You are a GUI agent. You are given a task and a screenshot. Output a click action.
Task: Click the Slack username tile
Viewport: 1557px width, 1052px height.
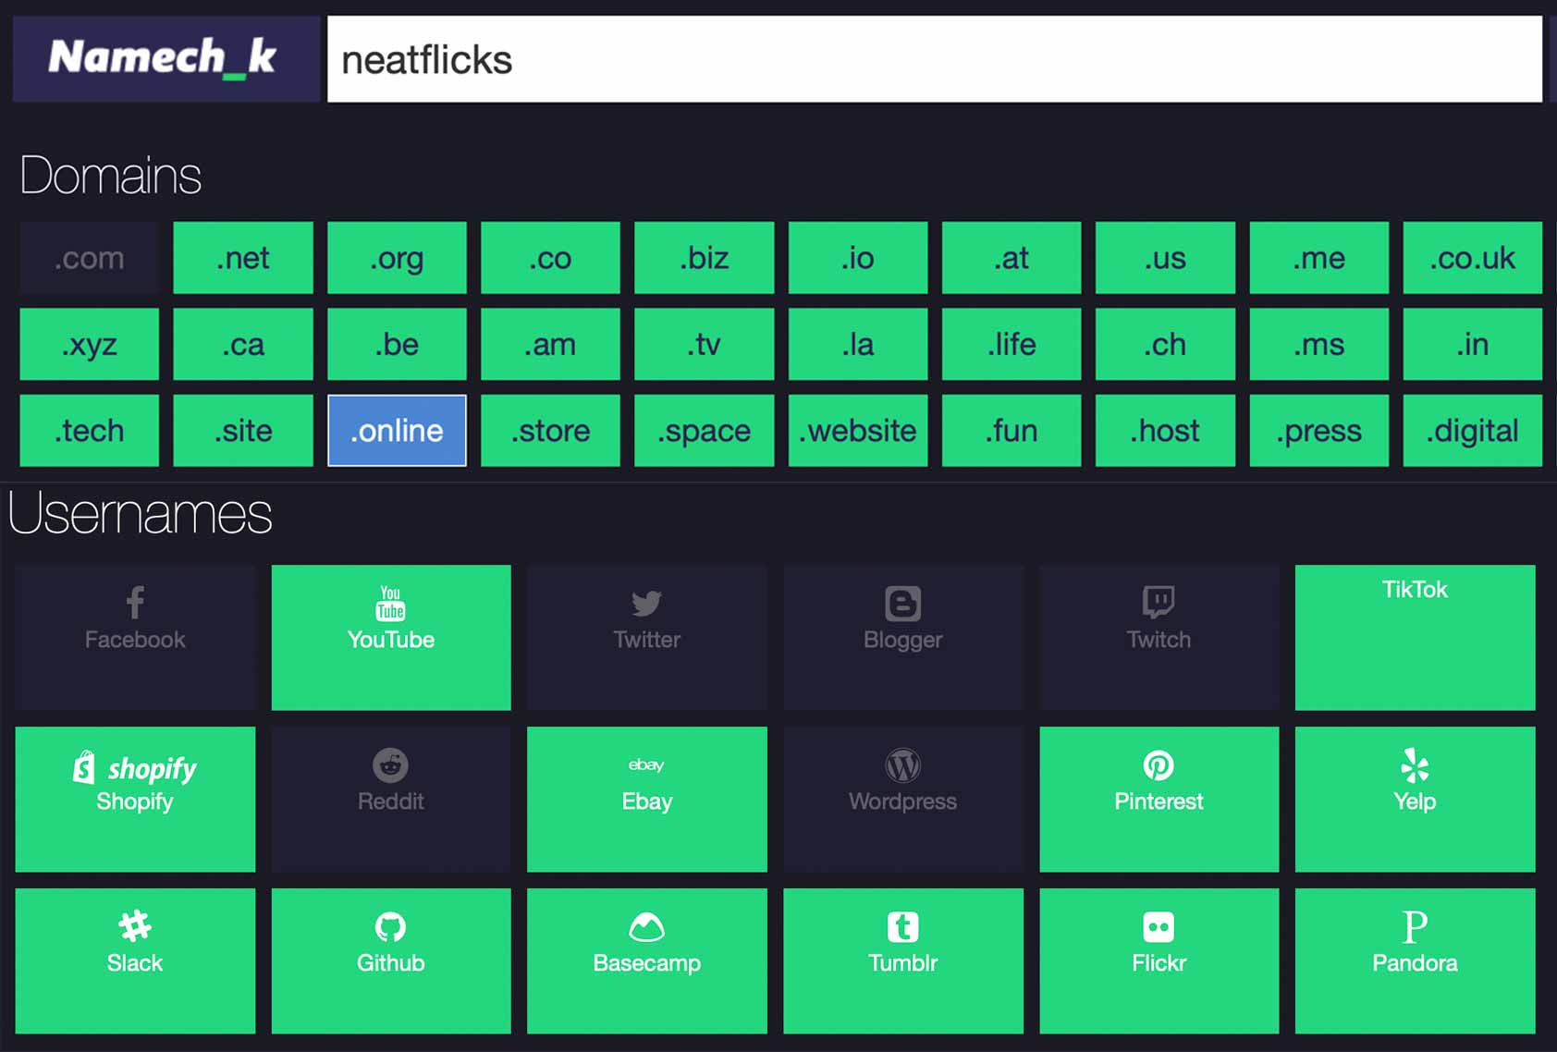pos(135,961)
